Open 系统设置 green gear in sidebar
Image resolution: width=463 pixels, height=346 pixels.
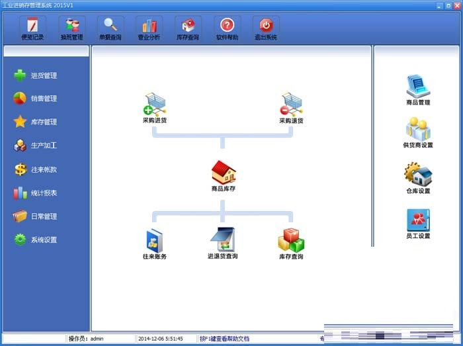pyautogui.click(x=36, y=239)
